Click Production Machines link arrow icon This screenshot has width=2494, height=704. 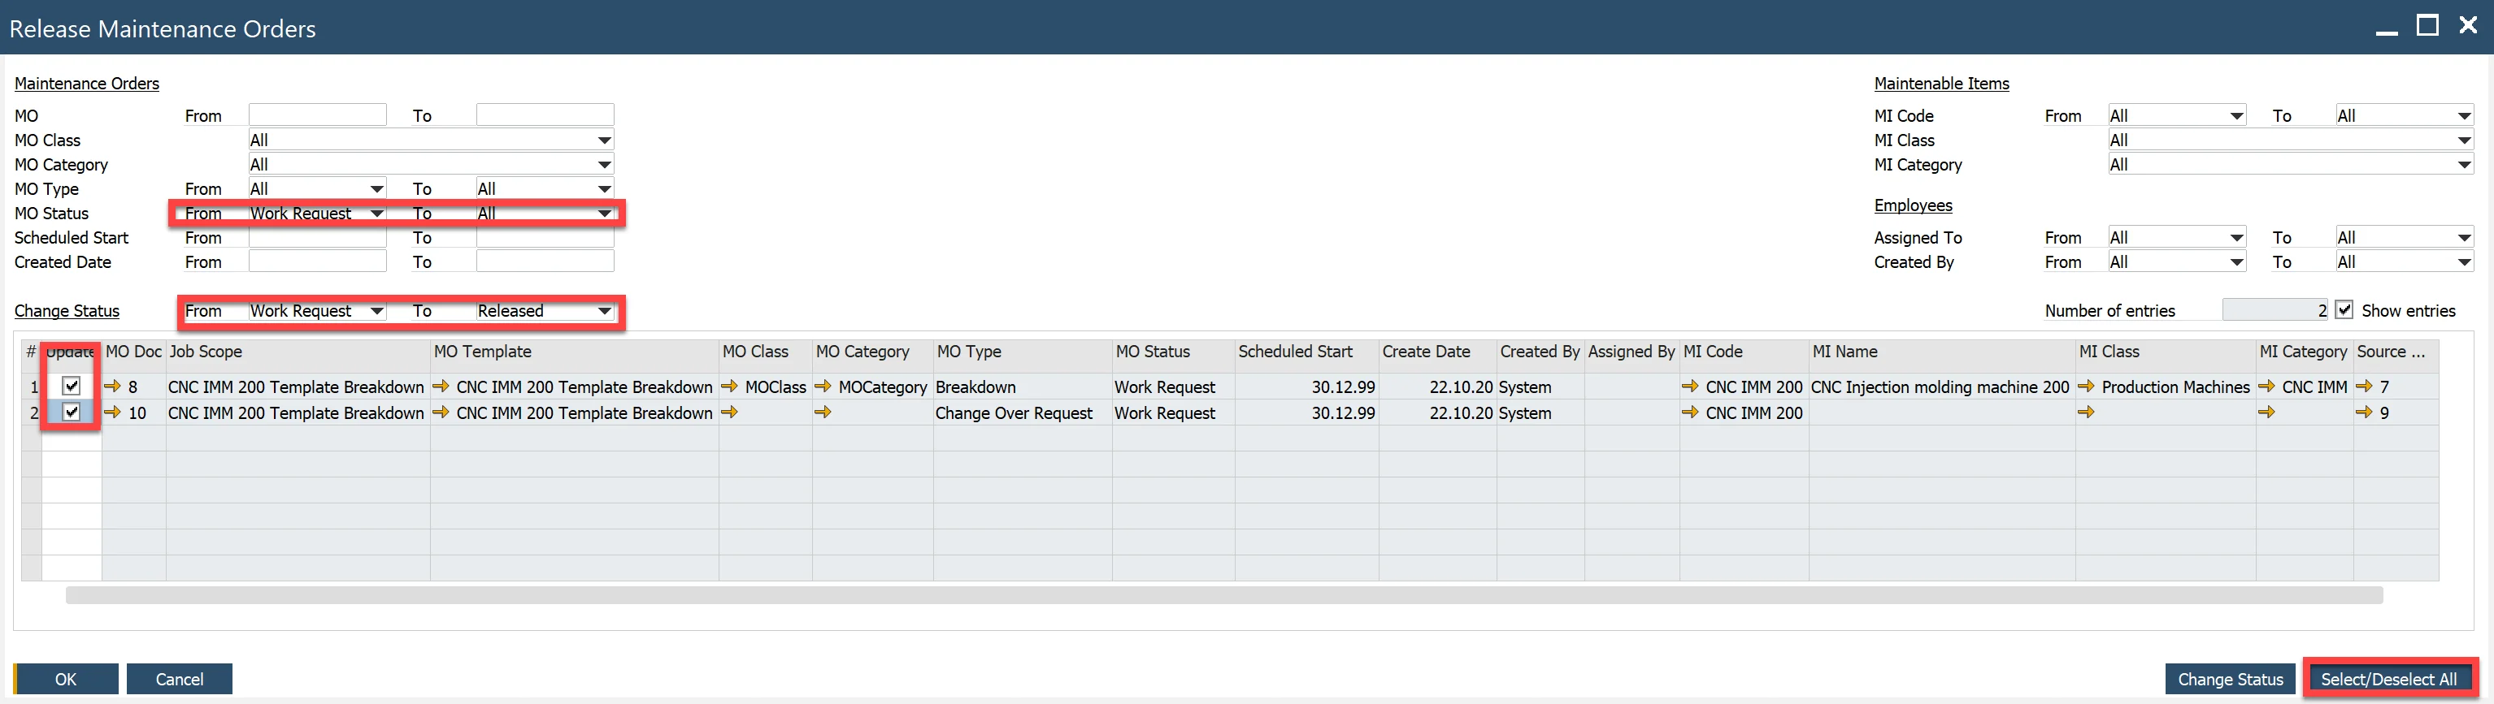click(2087, 387)
